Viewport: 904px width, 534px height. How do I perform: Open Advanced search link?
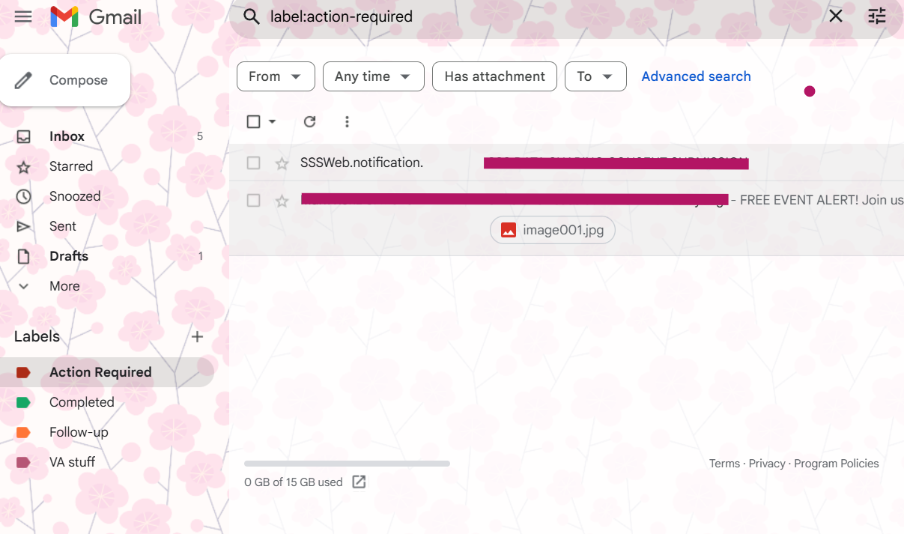point(696,76)
